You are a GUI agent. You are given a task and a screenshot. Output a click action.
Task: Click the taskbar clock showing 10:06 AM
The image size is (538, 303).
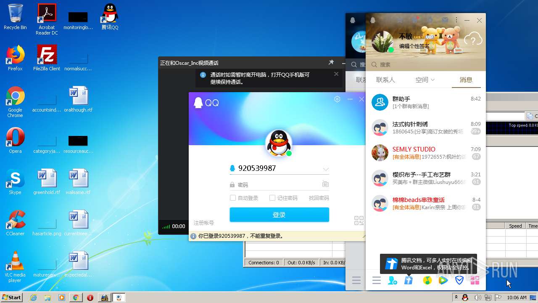point(517,298)
